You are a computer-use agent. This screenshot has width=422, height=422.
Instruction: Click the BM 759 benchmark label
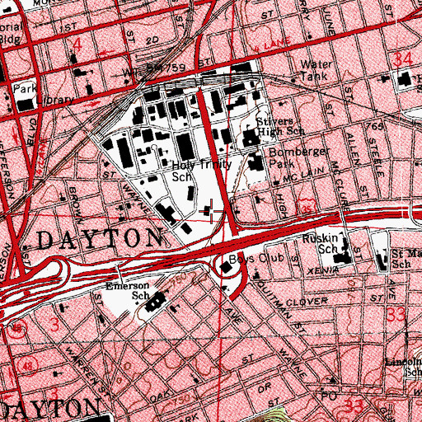pyautogui.click(x=166, y=68)
